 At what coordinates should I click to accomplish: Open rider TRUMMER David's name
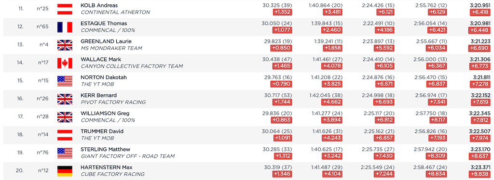point(102,131)
